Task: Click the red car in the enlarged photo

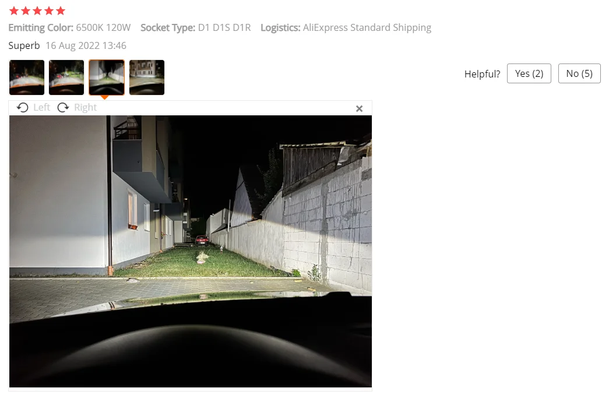Action: coord(202,241)
